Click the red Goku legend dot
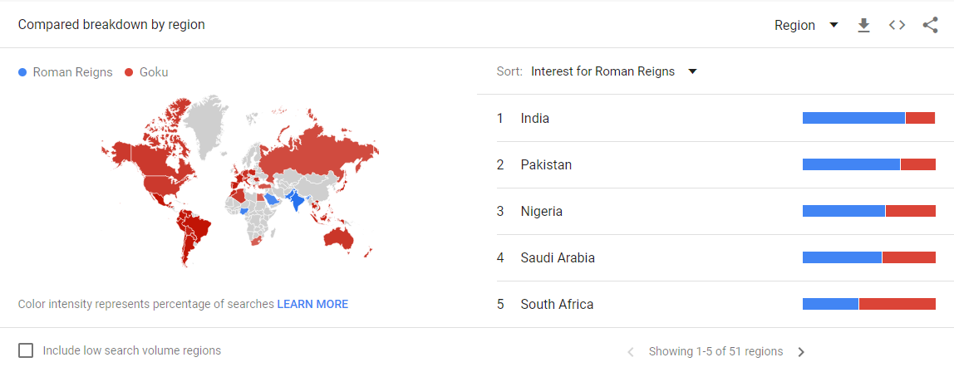Image resolution: width=954 pixels, height=372 pixels. (129, 72)
